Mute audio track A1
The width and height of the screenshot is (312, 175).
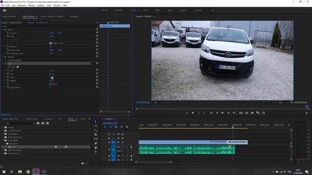122,147
